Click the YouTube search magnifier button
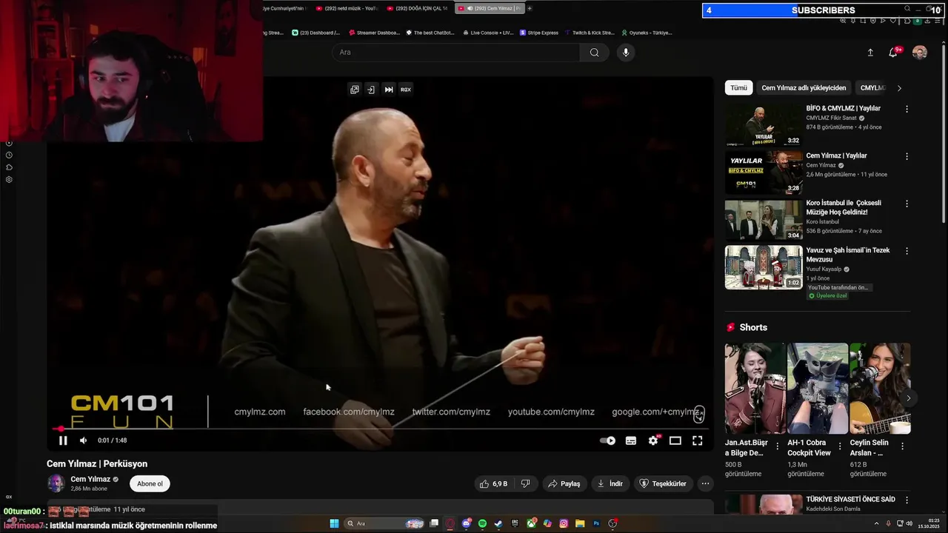This screenshot has height=533, width=948. (594, 53)
